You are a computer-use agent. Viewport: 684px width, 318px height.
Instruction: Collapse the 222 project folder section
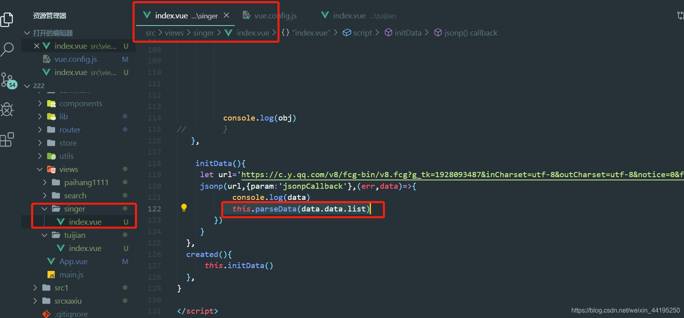point(27,86)
